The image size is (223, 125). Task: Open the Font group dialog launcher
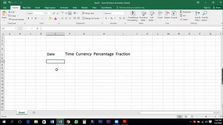coord(59,23)
